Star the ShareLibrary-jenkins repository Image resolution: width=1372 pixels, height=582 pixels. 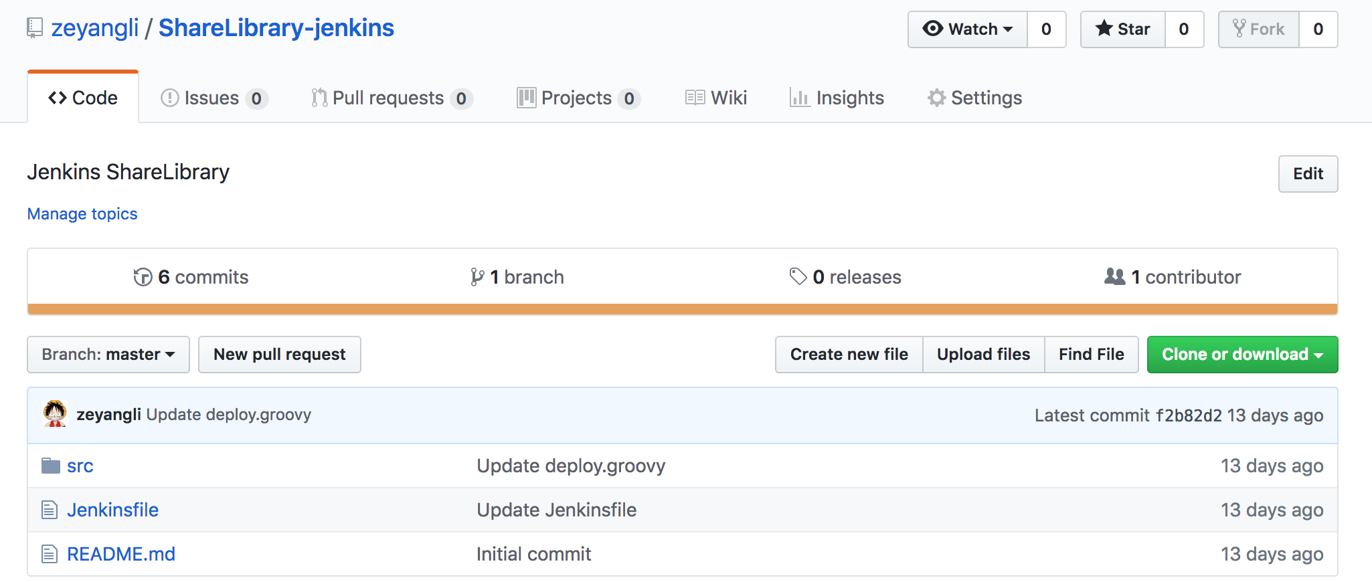tap(1123, 29)
